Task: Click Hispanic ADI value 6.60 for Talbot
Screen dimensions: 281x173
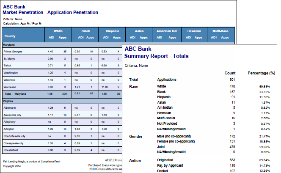Action: point(104,66)
